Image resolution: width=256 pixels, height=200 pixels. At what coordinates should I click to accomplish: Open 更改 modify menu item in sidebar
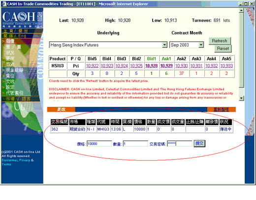(10, 59)
